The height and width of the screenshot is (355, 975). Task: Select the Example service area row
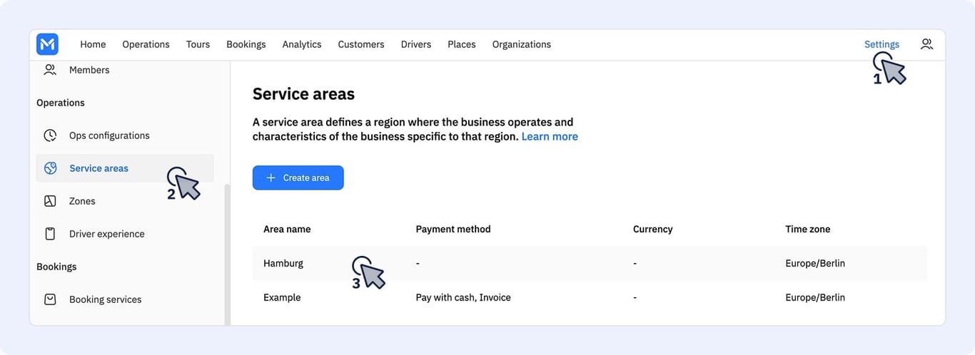click(x=590, y=297)
